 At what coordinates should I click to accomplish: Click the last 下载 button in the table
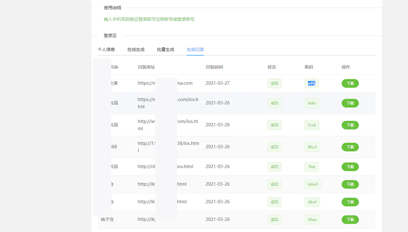[x=350, y=220]
